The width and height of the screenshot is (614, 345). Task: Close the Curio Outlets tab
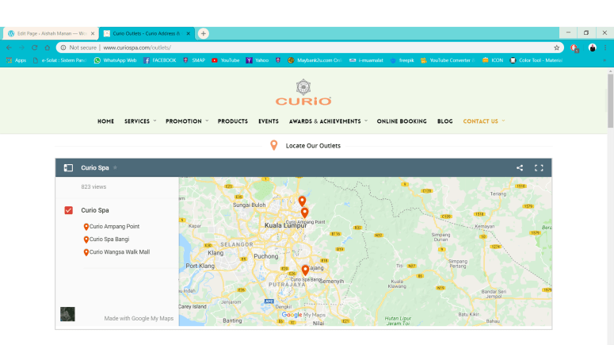(188, 34)
